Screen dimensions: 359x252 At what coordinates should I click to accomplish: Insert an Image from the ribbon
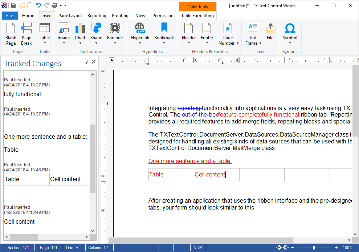pyautogui.click(x=64, y=31)
